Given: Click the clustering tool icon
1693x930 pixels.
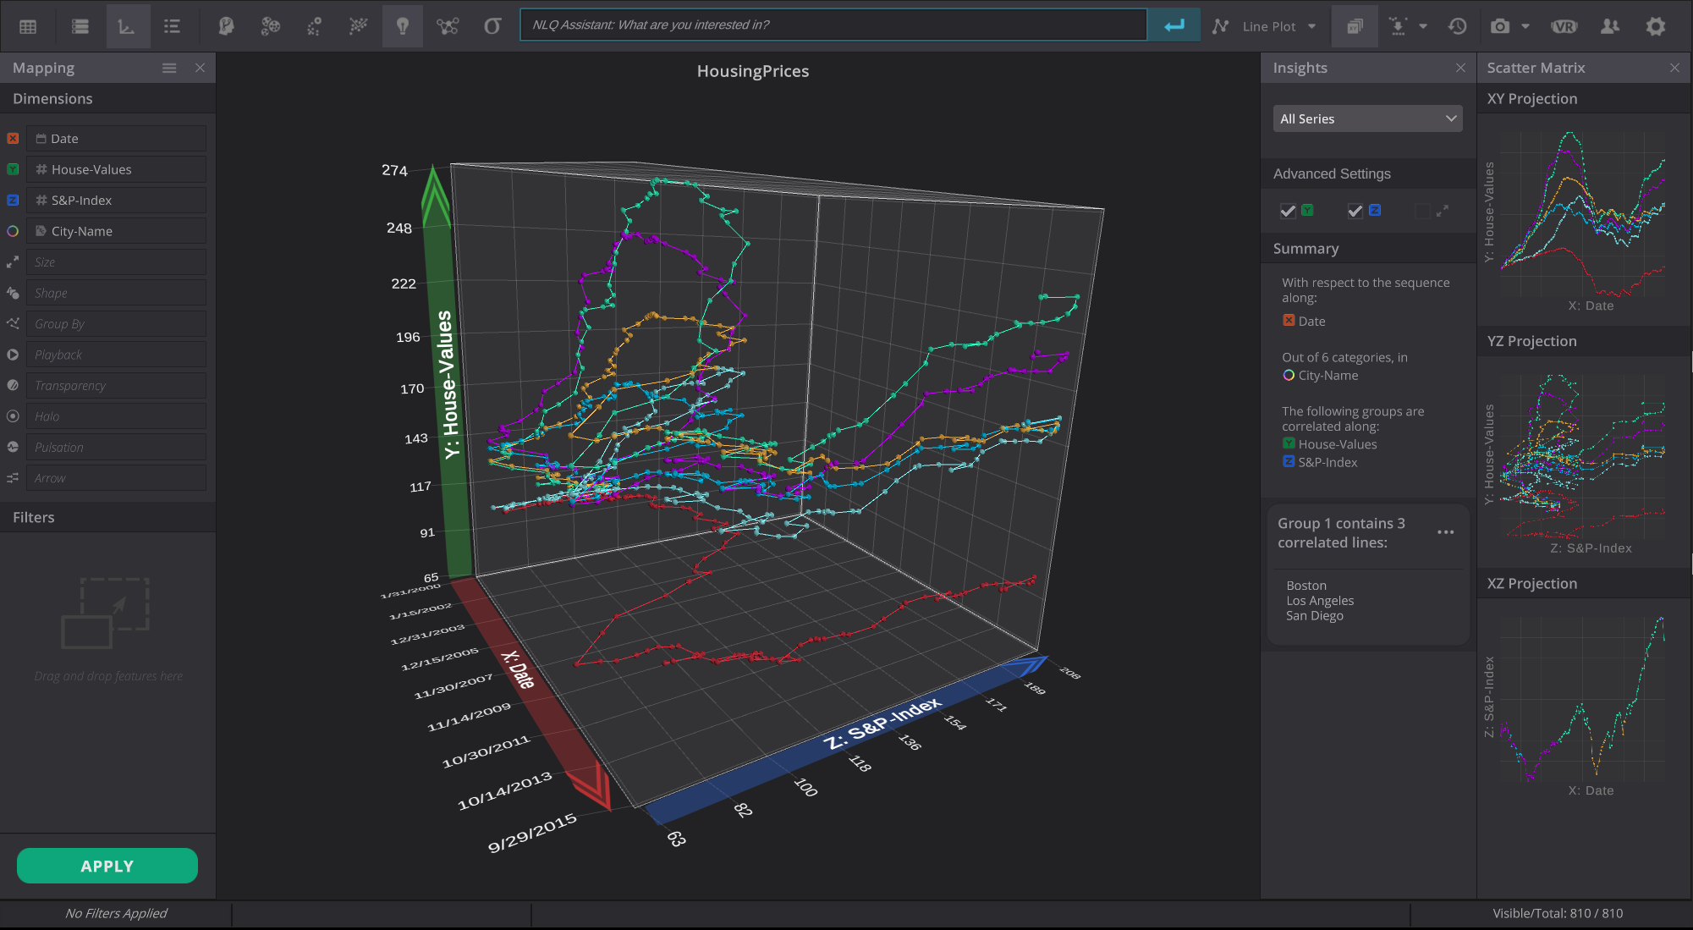Looking at the screenshot, I should click(x=270, y=26).
